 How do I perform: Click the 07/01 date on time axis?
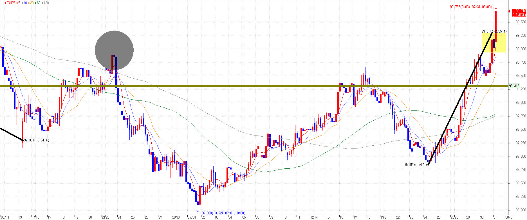pyautogui.click(x=192, y=217)
